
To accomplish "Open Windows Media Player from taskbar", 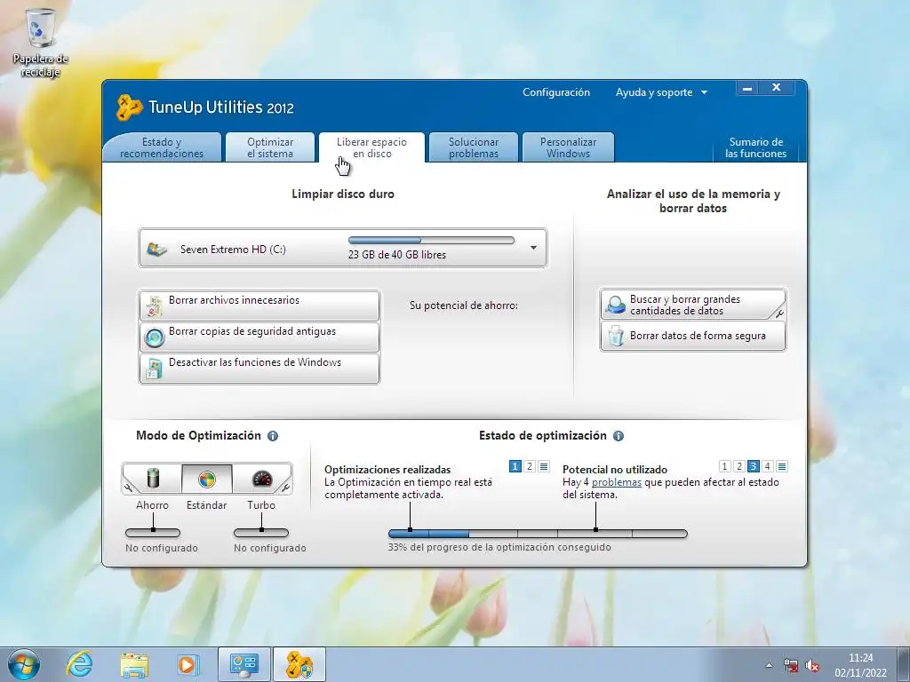I will [x=188, y=664].
